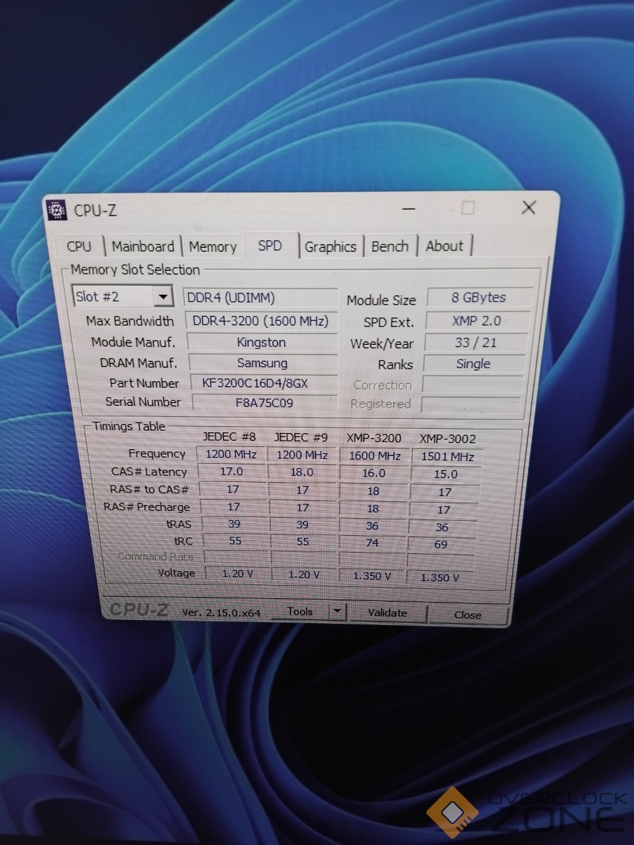Click the 74 tRC cell
Viewport: 634px width, 845px height.
pyautogui.click(x=372, y=543)
